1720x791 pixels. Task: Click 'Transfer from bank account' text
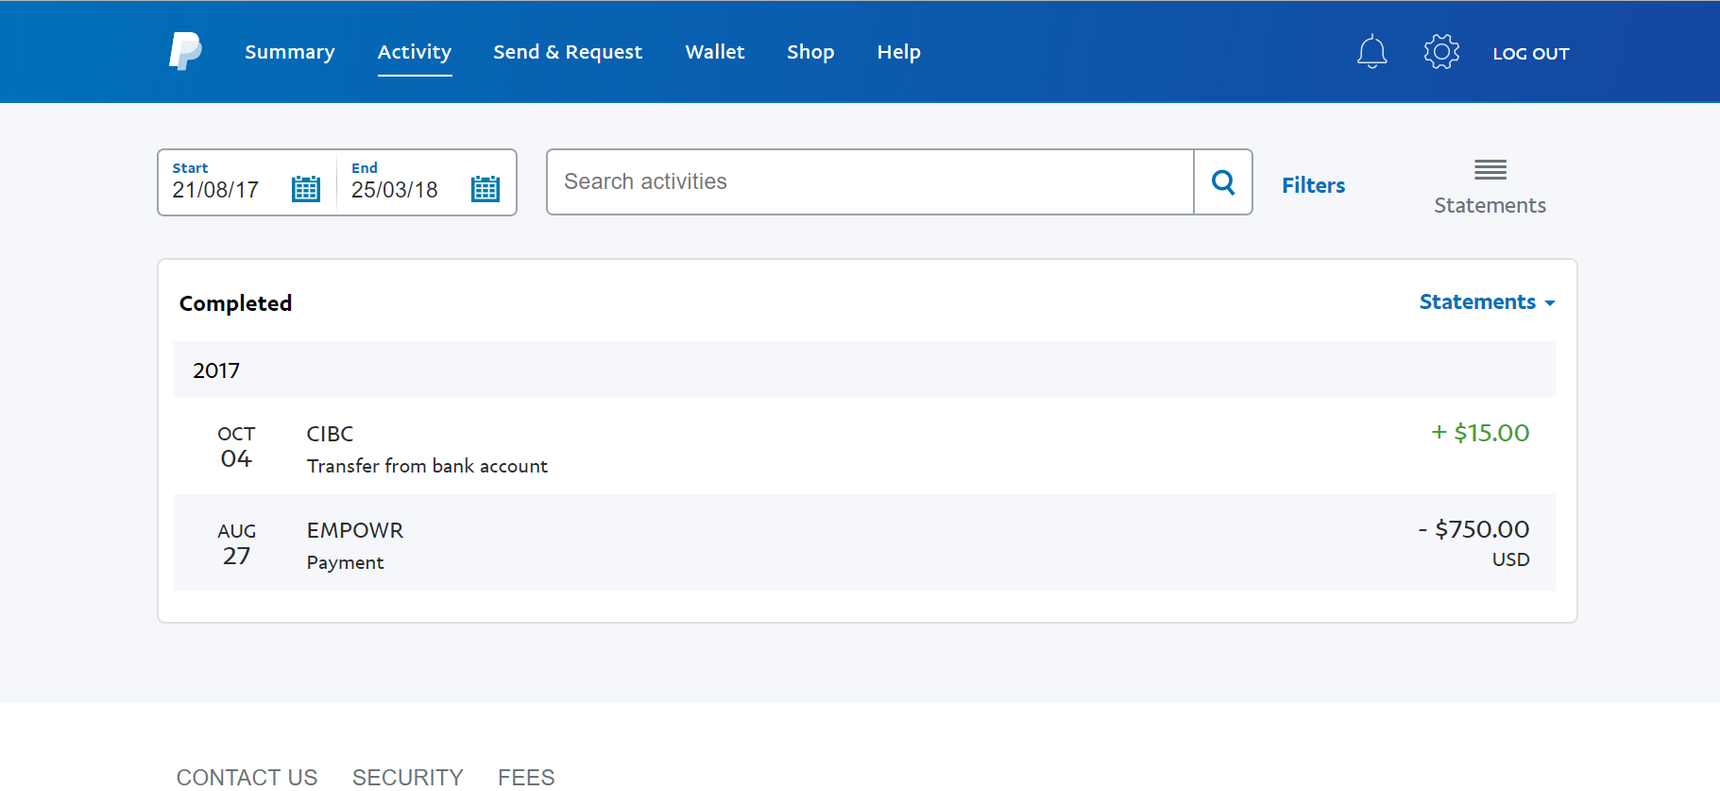[427, 466]
